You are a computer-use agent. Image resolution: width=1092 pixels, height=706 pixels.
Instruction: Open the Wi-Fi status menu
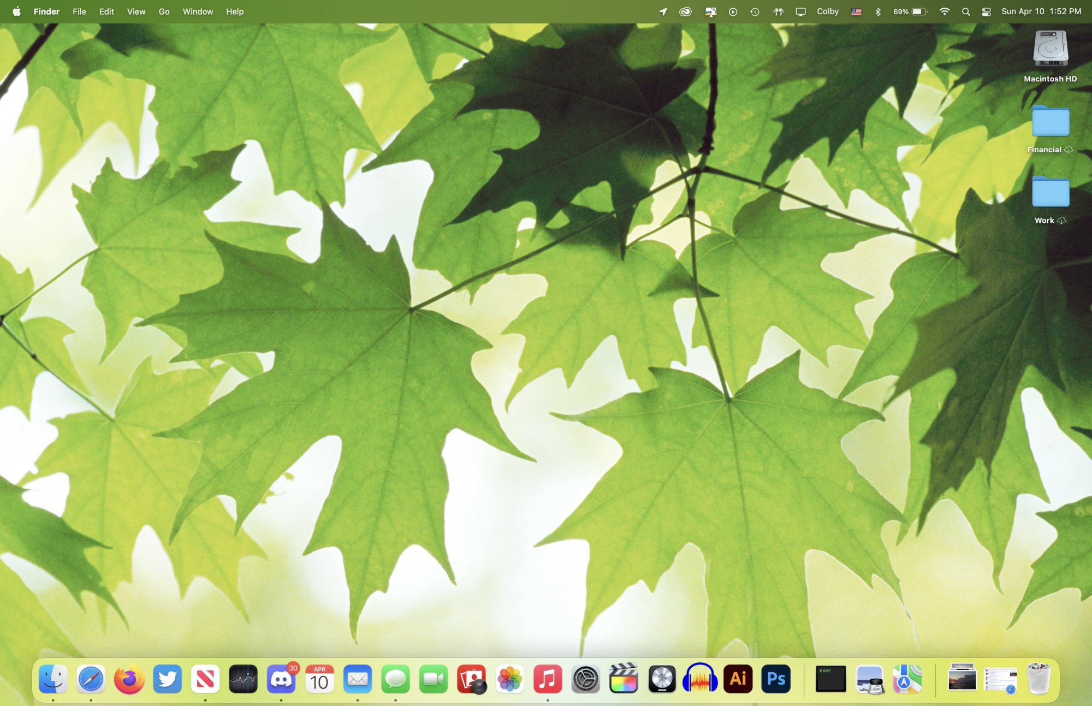point(944,11)
